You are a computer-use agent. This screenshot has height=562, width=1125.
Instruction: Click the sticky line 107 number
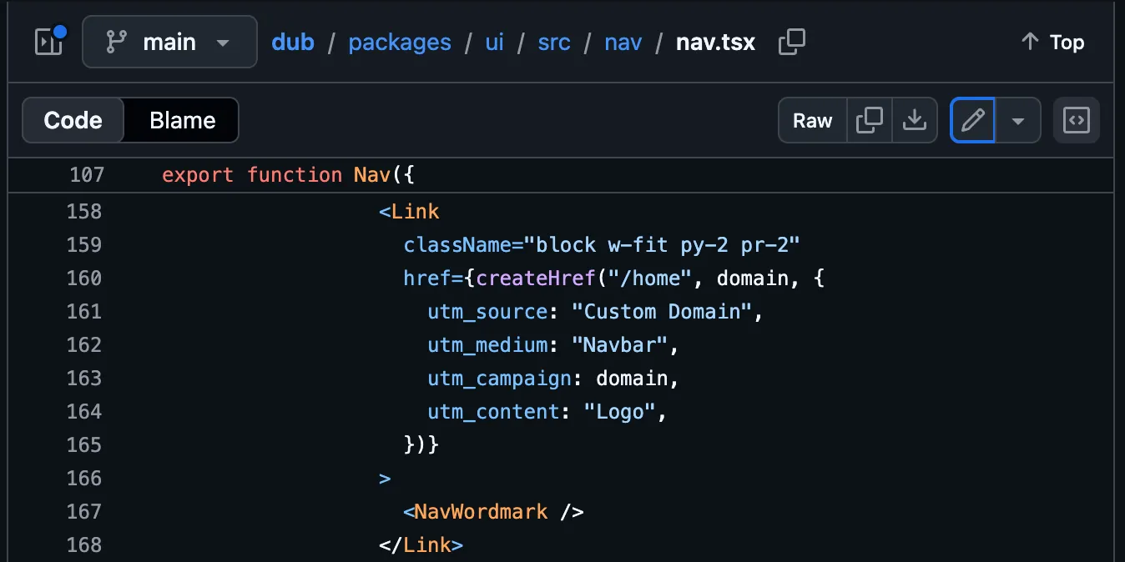point(88,174)
